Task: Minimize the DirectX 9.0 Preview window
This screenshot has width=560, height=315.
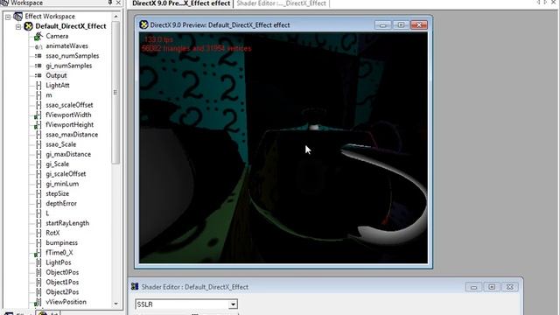Action: pos(383,25)
